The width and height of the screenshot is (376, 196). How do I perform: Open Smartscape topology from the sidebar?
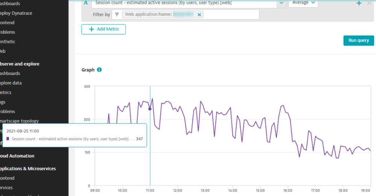[19, 121]
